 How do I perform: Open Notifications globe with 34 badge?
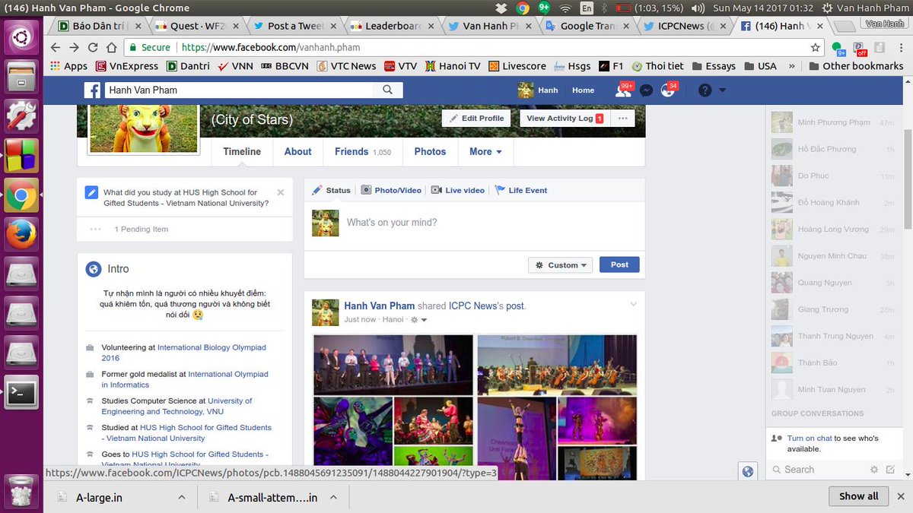(669, 90)
